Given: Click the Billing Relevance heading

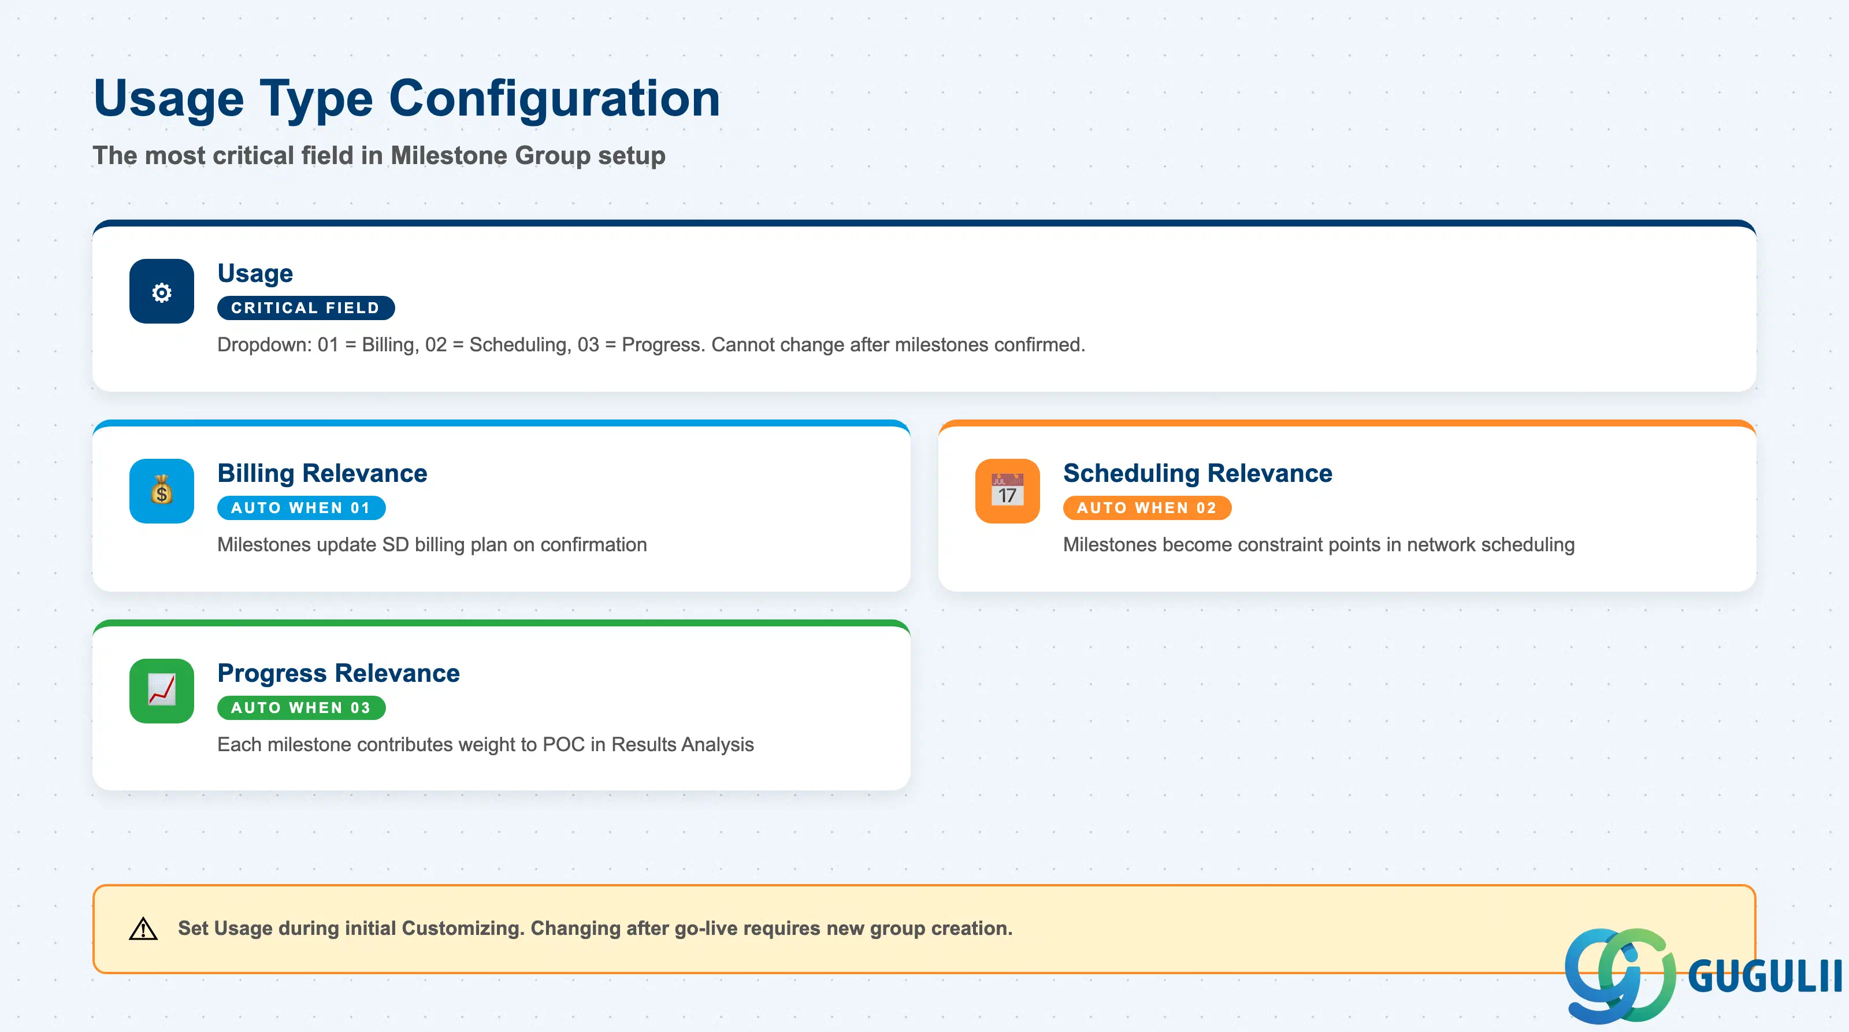Looking at the screenshot, I should (x=322, y=474).
